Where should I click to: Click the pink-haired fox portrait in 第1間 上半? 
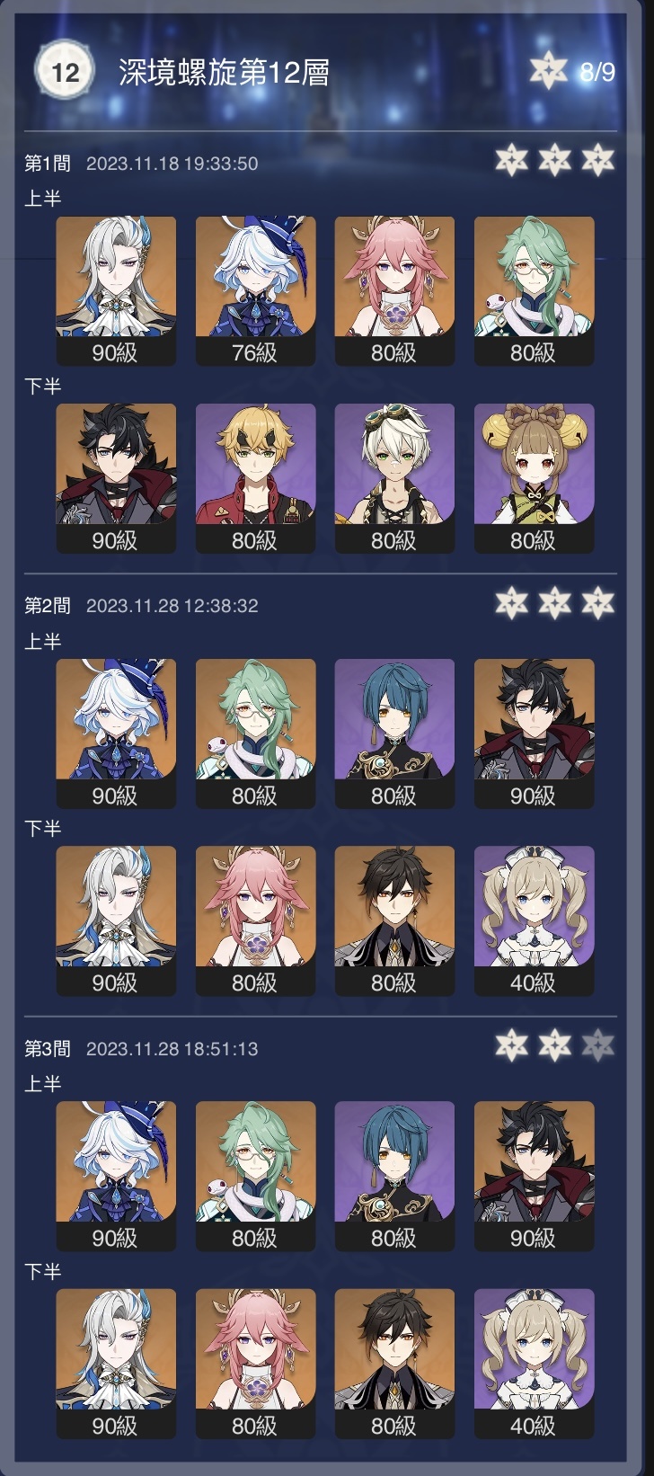pos(394,291)
